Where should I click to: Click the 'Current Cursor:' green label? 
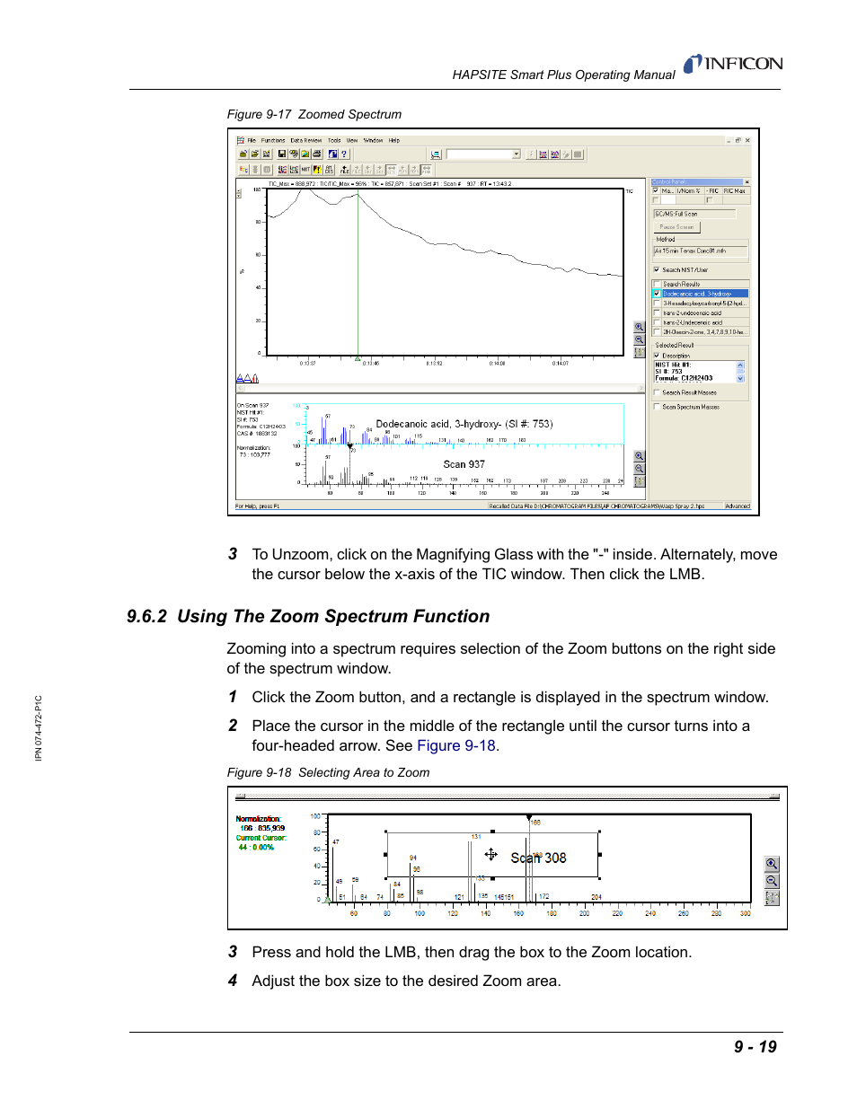click(261, 838)
